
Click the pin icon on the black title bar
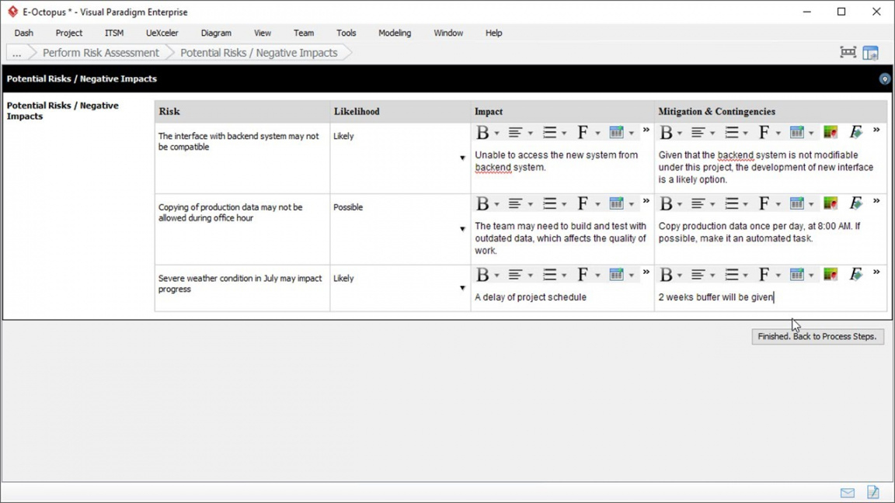coord(884,79)
